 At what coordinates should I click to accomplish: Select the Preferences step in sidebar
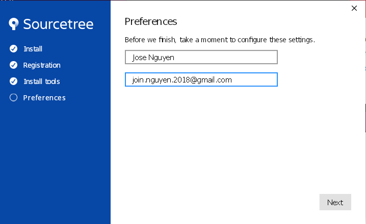pyautogui.click(x=44, y=98)
